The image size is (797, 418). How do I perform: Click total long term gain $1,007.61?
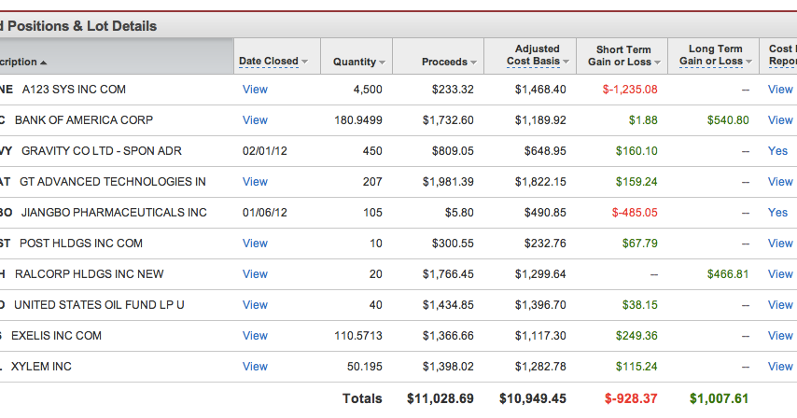pyautogui.click(x=720, y=398)
